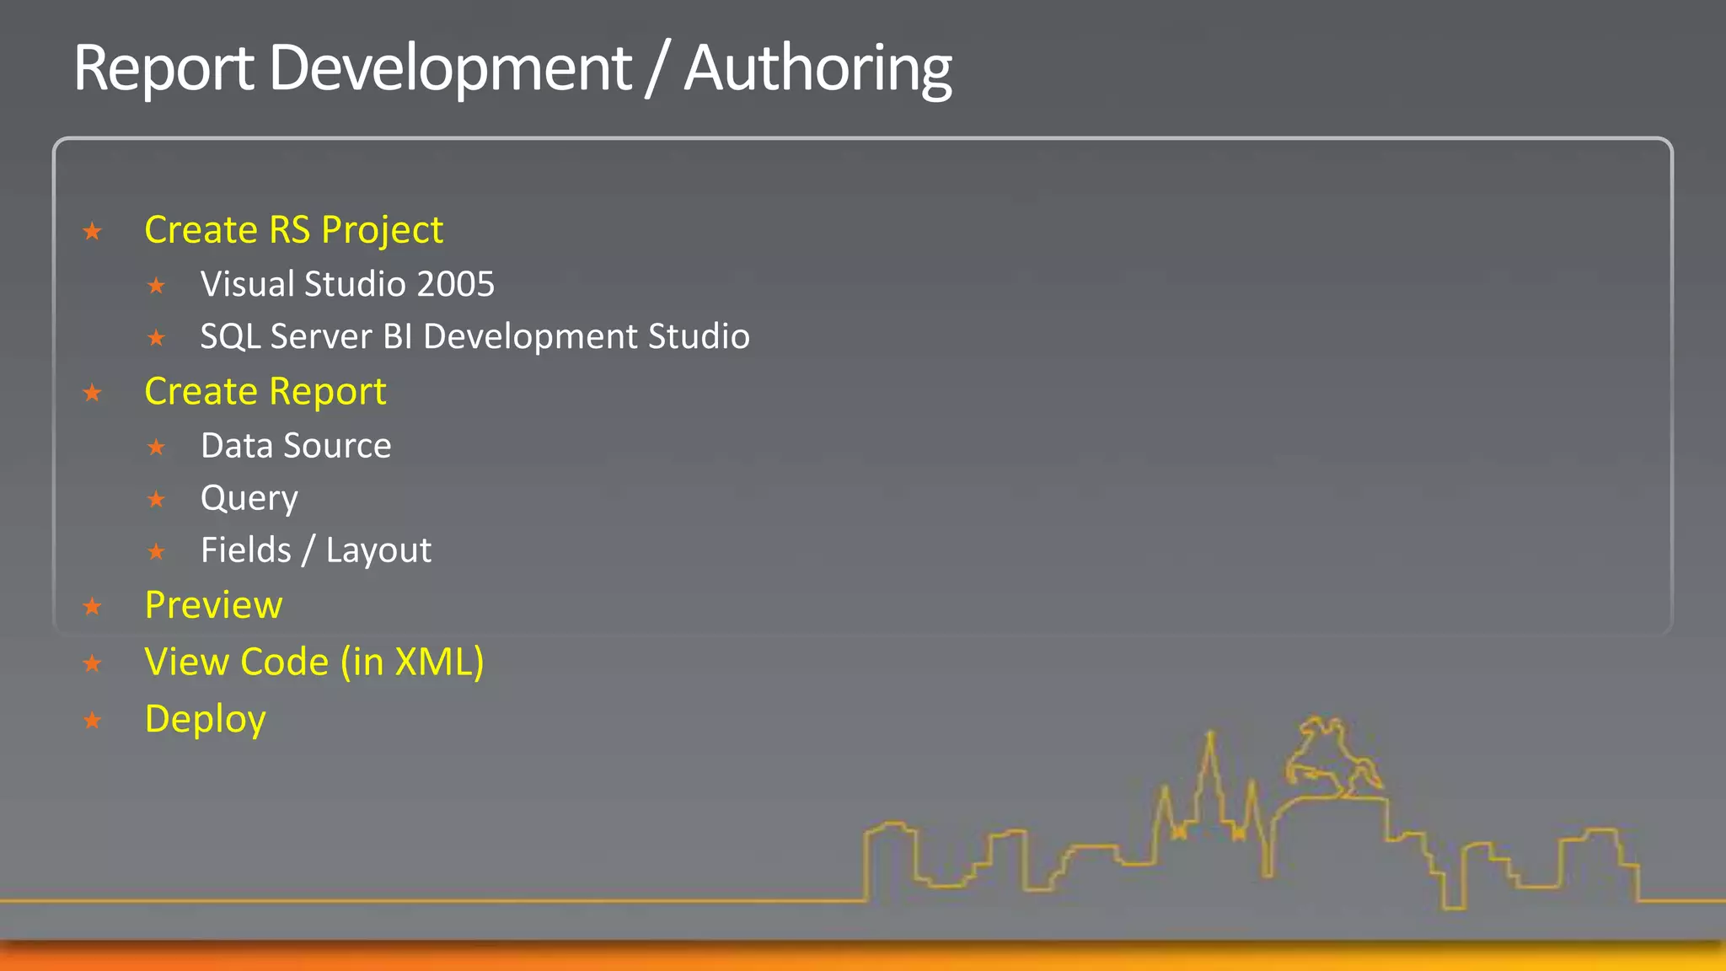
Task: Select the 'Fields / Layout' sub-bullet
Action: coord(316,551)
